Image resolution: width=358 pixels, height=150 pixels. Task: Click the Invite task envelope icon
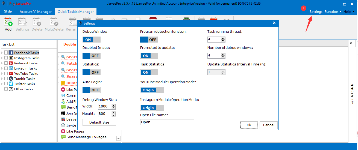[63, 125]
